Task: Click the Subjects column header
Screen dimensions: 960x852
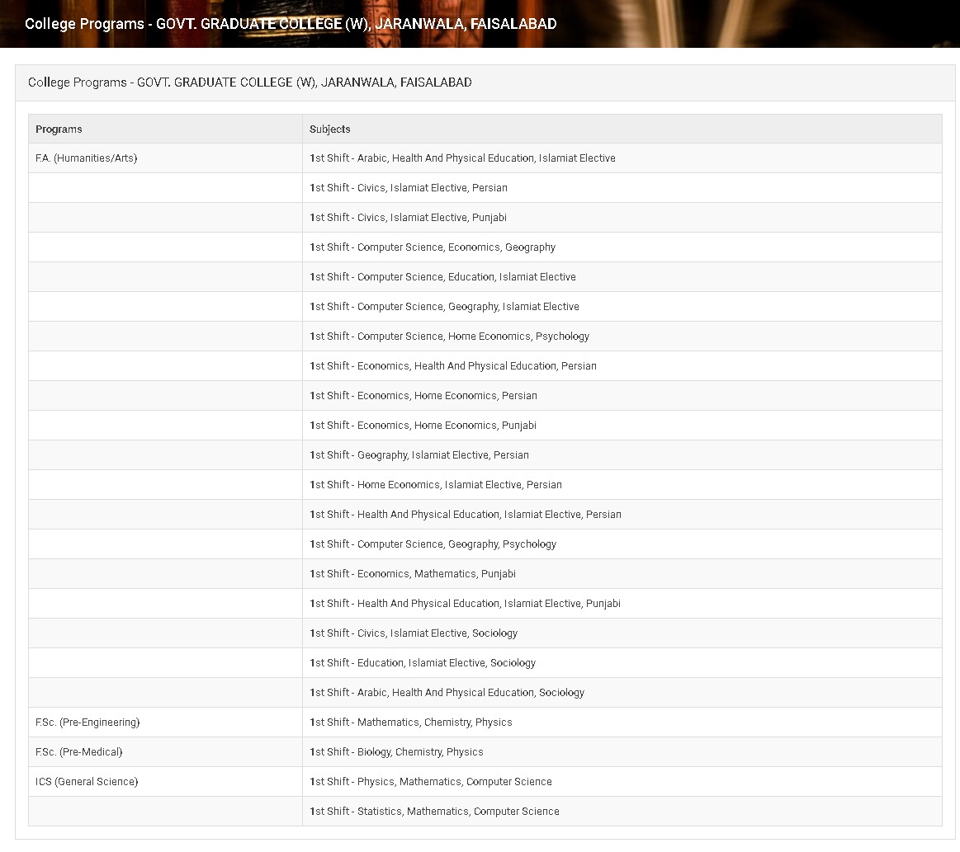Action: tap(330, 129)
